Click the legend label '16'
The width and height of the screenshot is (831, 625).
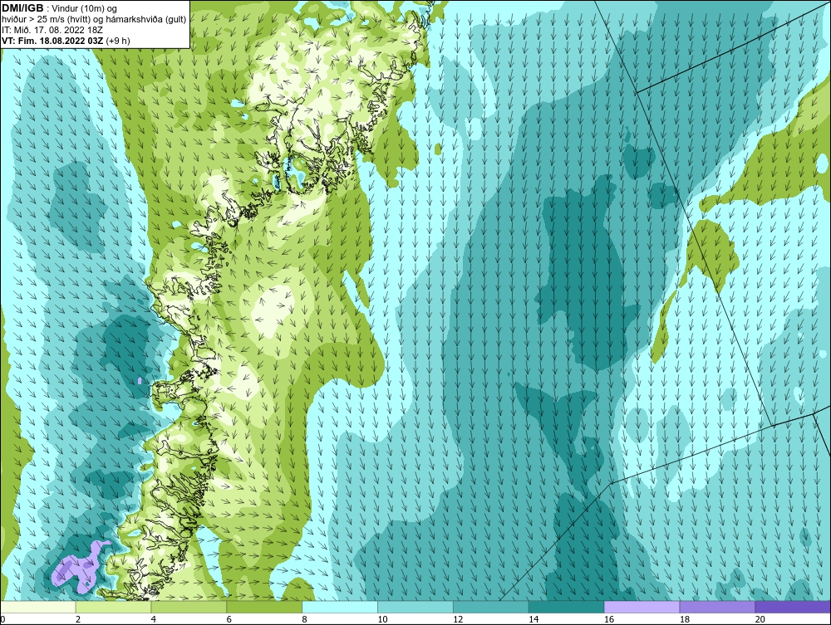point(609,619)
